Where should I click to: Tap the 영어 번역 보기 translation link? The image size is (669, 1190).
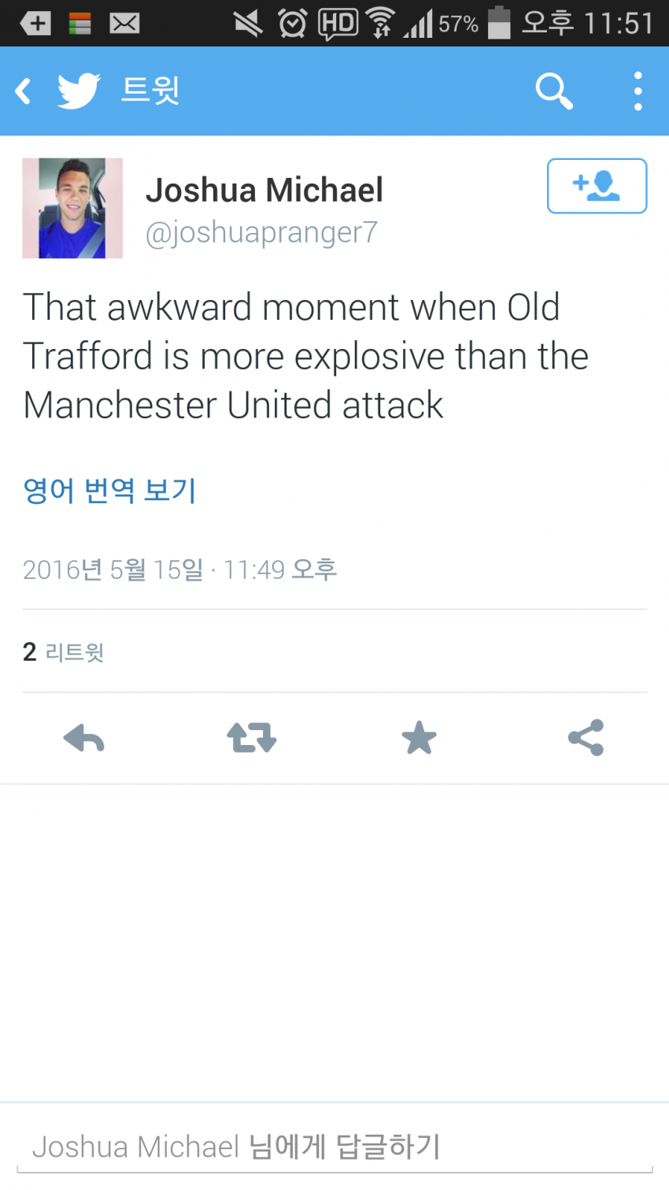click(x=109, y=490)
